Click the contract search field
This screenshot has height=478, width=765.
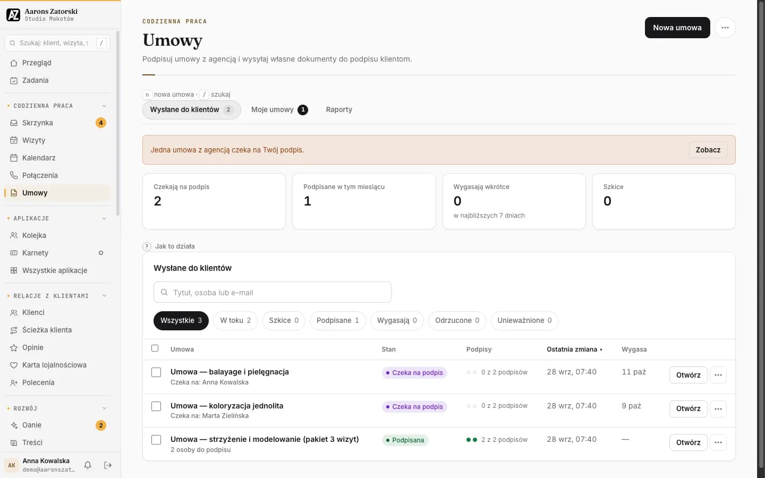point(273,292)
